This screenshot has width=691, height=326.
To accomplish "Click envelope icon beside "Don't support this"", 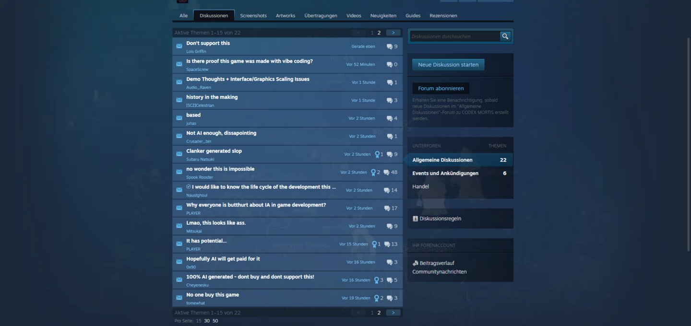I will [x=179, y=47].
